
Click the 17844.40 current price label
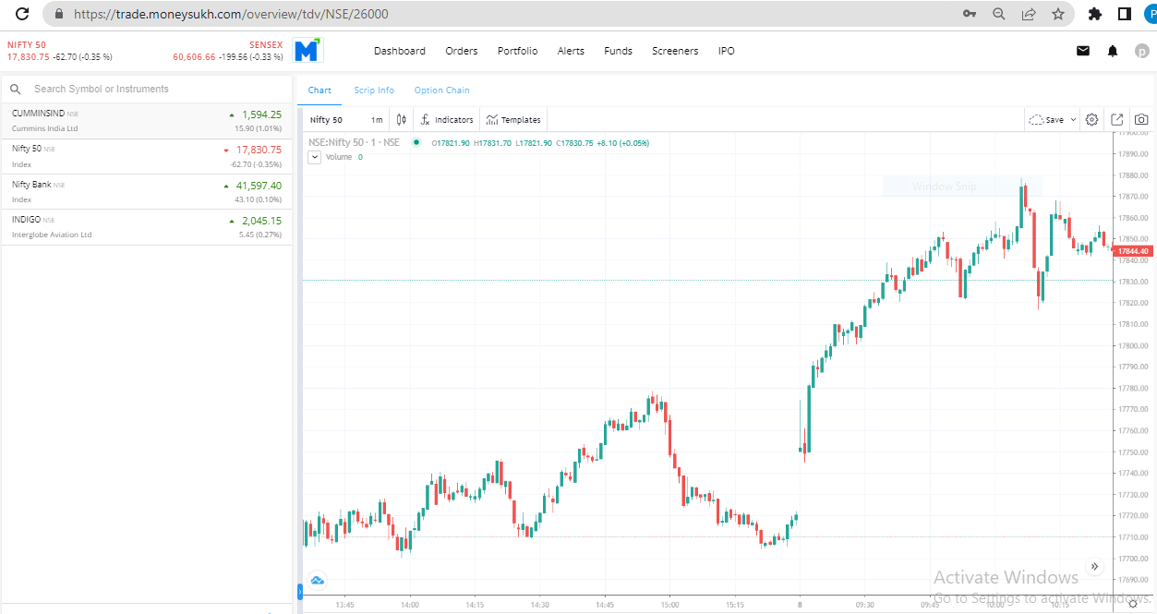point(1133,251)
